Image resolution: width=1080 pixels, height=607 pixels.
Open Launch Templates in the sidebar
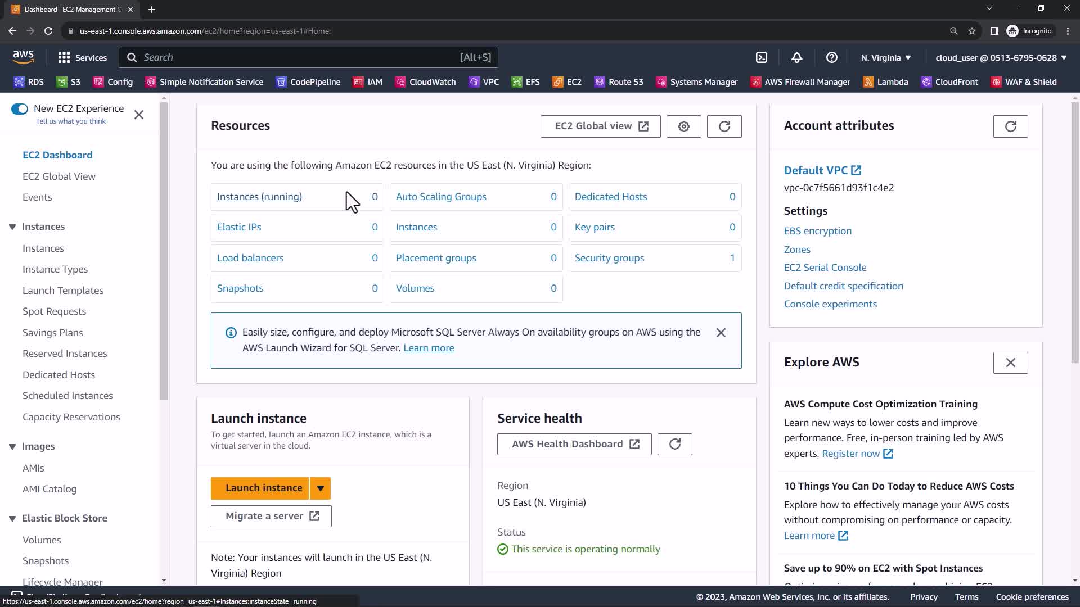(x=63, y=291)
